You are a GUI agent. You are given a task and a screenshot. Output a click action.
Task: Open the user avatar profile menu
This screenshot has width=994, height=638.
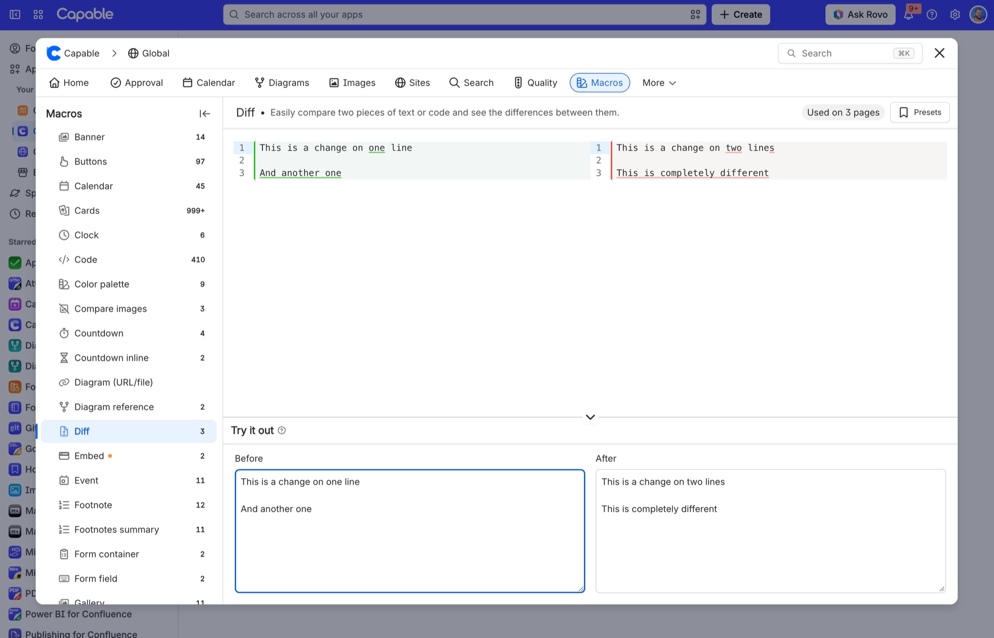pos(978,14)
